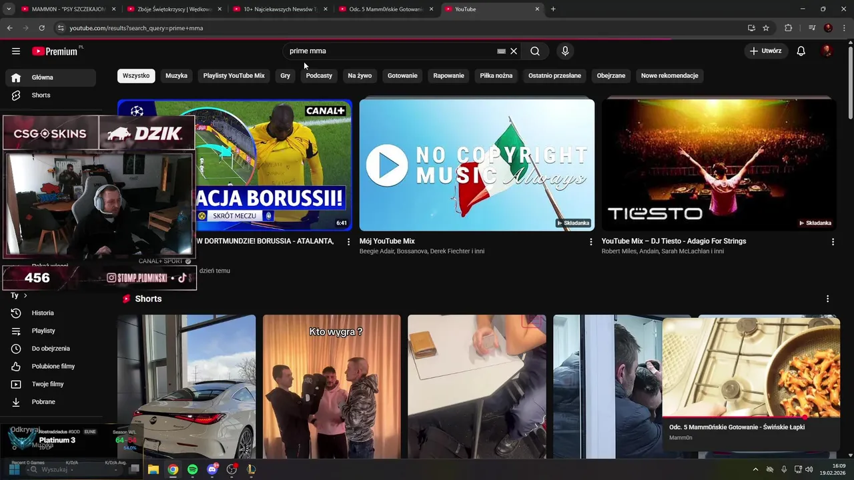Open the DJ Tiesto Adagio mix thumbnail
Viewport: 854px width, 480px height.
pos(719,165)
